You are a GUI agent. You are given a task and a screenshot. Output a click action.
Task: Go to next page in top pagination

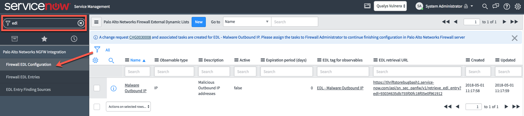click(x=504, y=22)
